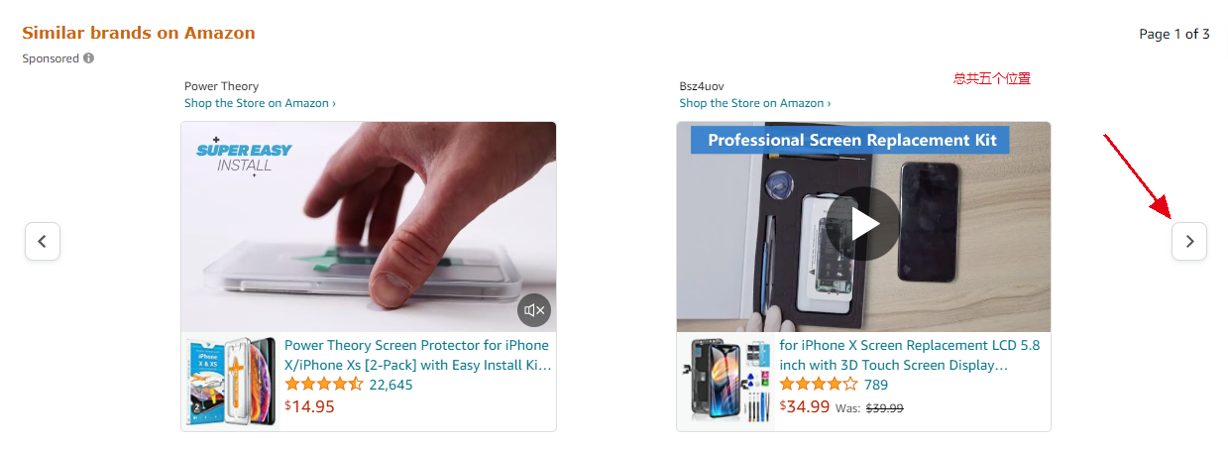Open Power Theory Screen Protector title link
This screenshot has height=450, width=1228.
(417, 355)
